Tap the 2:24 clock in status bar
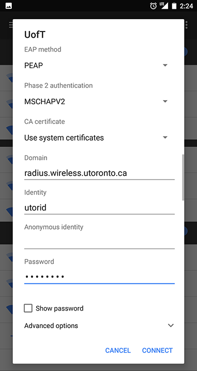Image resolution: width=197 pixels, height=371 pixels. coord(186,6)
